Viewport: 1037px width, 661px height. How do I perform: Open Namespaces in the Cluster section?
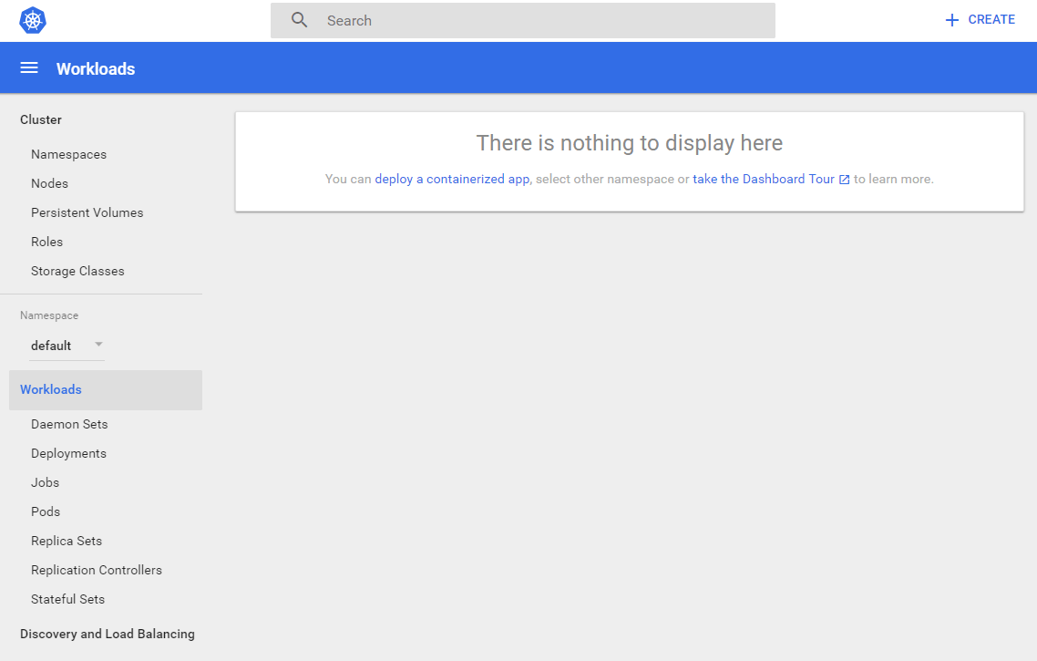click(68, 154)
